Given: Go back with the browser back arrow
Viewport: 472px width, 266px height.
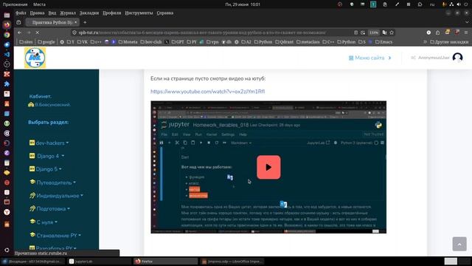Looking at the screenshot, I should point(20,33).
